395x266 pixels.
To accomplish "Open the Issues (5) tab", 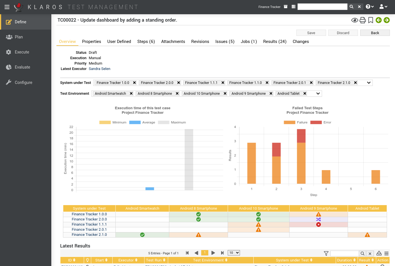I will click(225, 42).
